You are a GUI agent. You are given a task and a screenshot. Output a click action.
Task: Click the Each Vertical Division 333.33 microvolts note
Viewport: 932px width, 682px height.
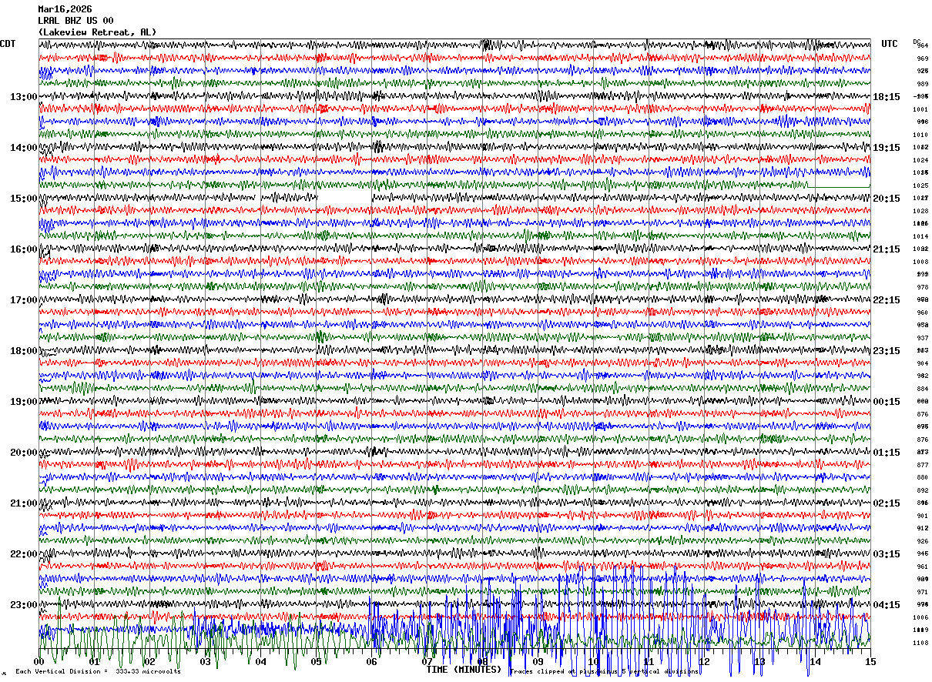click(x=98, y=672)
